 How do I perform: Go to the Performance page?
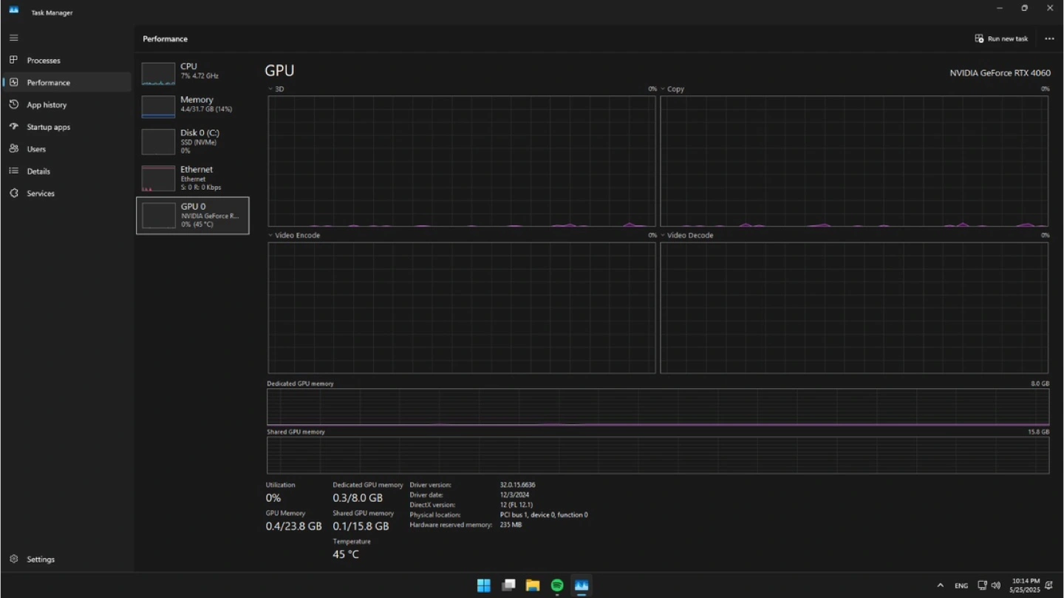tap(66, 82)
